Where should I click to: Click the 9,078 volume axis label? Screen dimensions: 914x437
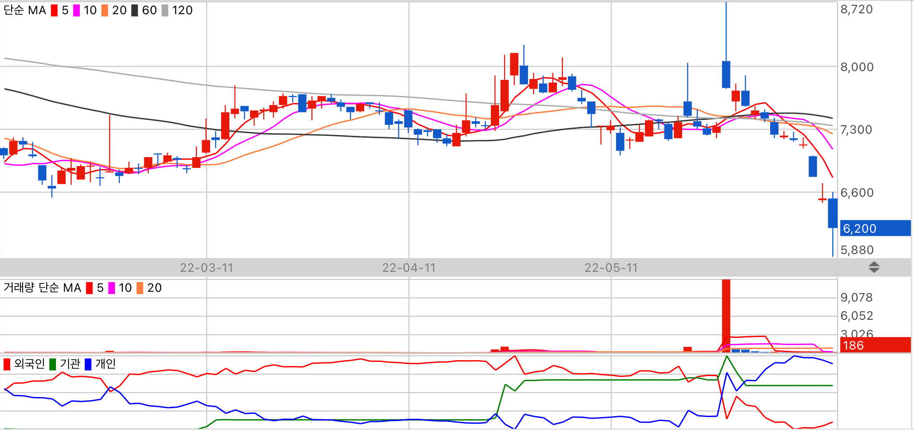pos(857,298)
